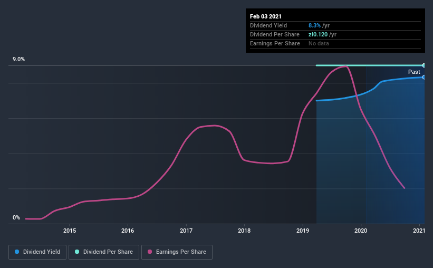
Task: Toggle the Dividend Yield legend button
Action: point(37,252)
